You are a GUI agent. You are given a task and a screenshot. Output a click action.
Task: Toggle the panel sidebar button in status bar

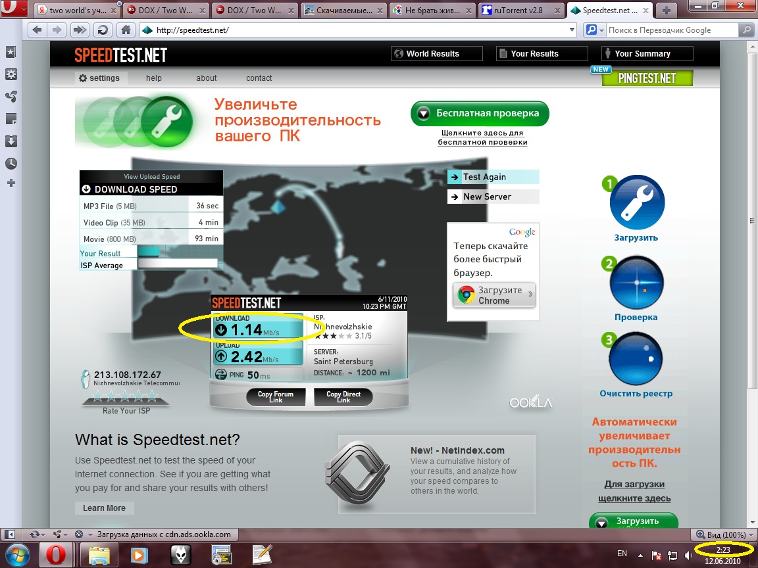(x=10, y=534)
